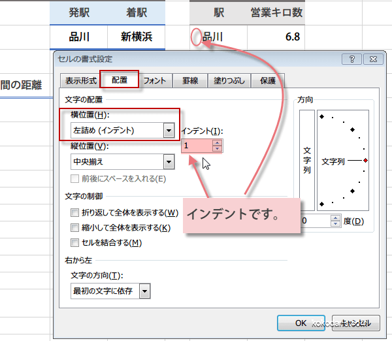Image resolution: width=392 pixels, height=341 pixels.
Task: Click the 最初の文字に依存 combo box
Action: [110, 291]
